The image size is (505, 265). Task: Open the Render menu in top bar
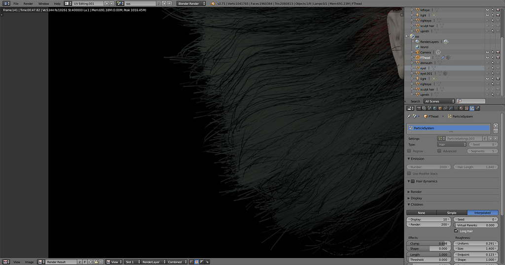pos(28,3)
